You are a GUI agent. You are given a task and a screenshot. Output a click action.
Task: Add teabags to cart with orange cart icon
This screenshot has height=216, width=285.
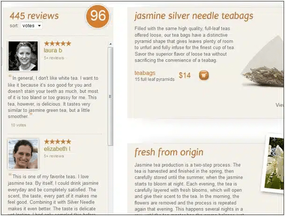pos(204,75)
